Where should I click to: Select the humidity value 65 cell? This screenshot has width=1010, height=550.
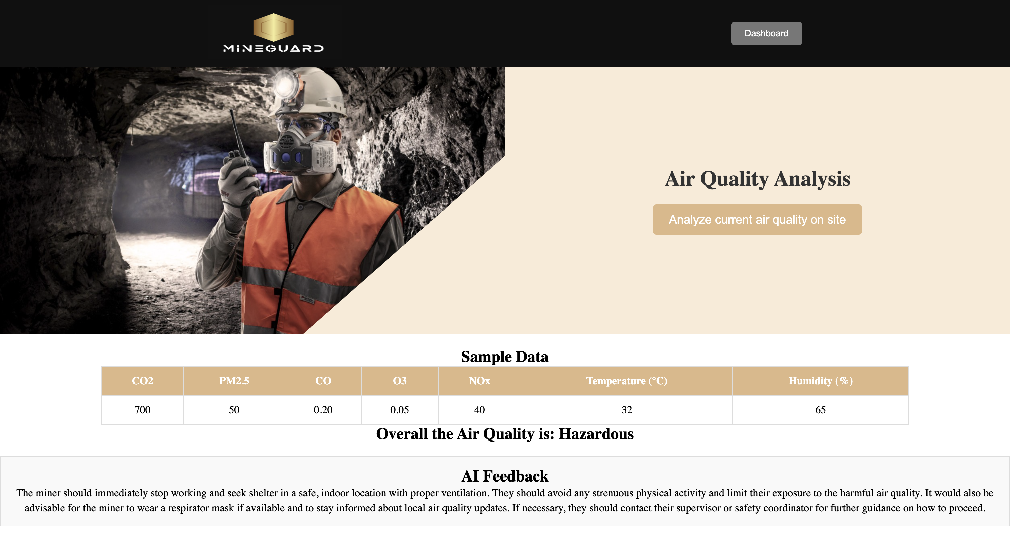pos(820,410)
